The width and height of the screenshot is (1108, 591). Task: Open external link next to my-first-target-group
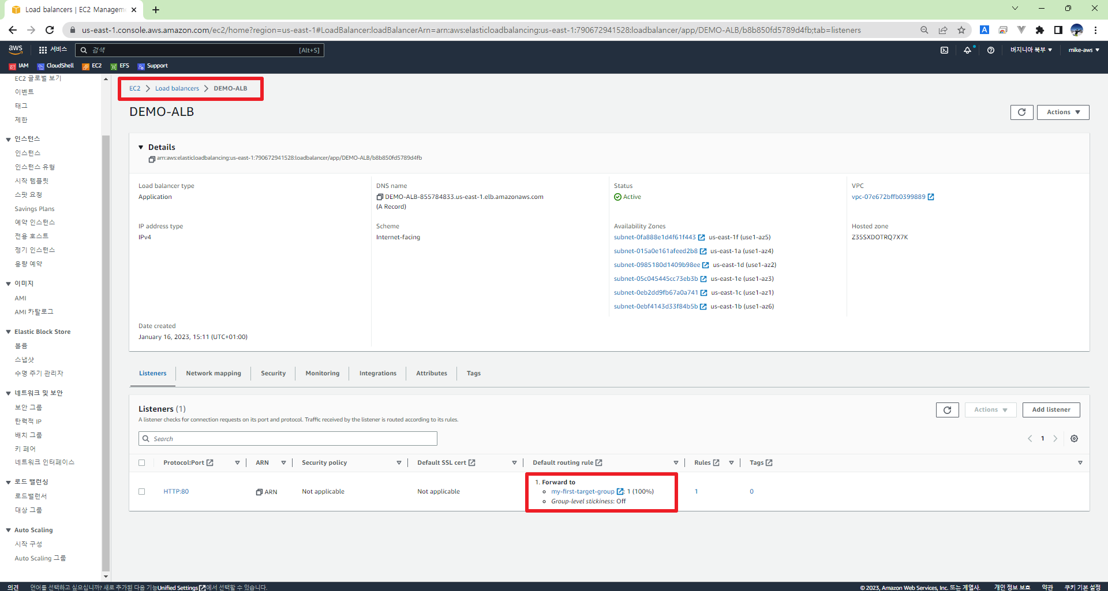(620, 492)
